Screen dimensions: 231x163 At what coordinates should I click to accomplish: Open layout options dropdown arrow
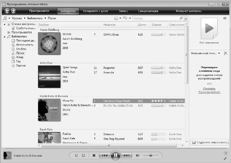point(120,18)
